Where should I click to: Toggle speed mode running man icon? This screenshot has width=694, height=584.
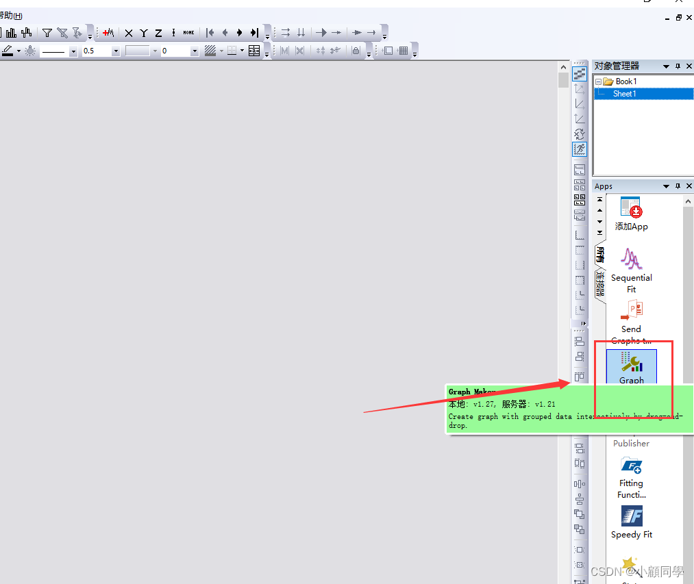coord(580,149)
